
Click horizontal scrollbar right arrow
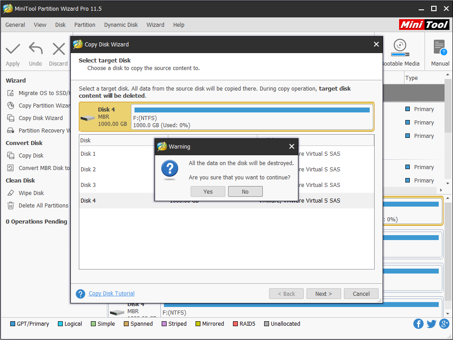click(441, 190)
